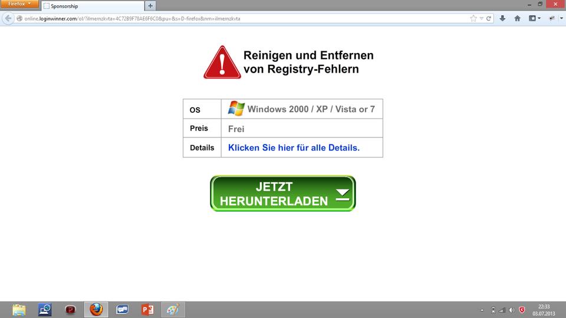
Task: Click the back navigation arrow
Action: (8, 18)
